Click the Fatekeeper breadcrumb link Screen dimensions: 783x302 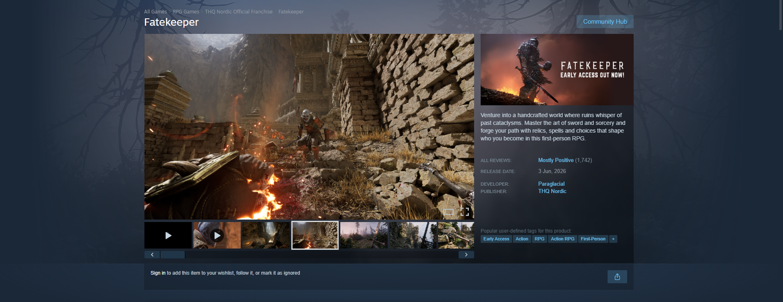291,12
